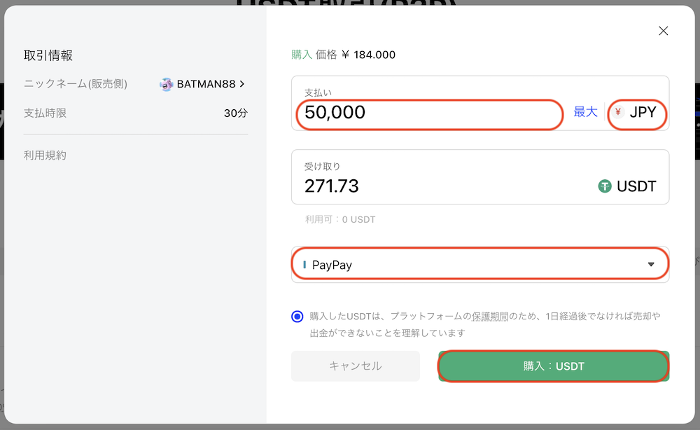Focus the 支払い amount field showing 50,000
700x430 pixels.
coord(430,113)
